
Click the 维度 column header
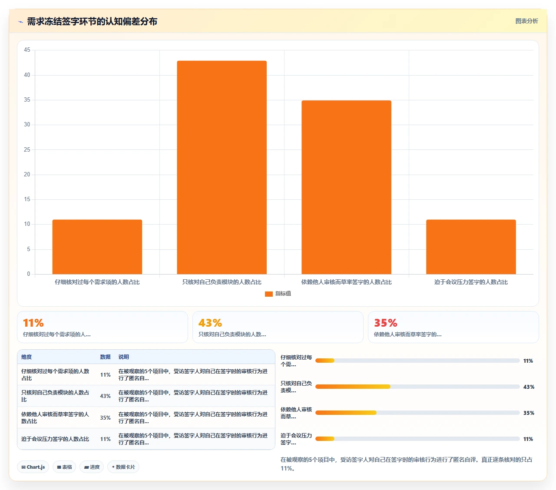(x=26, y=357)
